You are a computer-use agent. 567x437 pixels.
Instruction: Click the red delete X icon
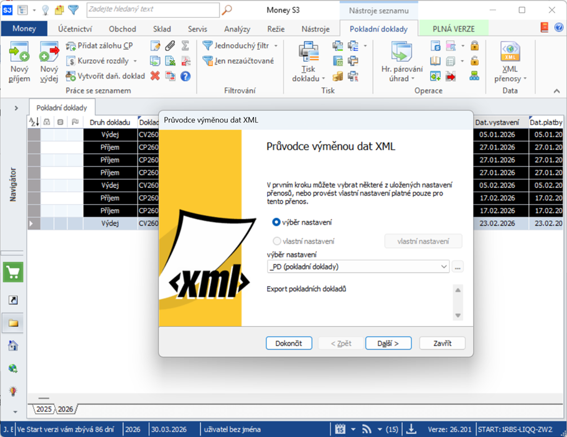point(155,76)
